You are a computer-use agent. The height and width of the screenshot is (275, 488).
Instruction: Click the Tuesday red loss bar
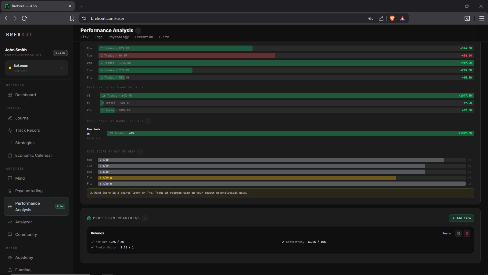tap(187, 56)
